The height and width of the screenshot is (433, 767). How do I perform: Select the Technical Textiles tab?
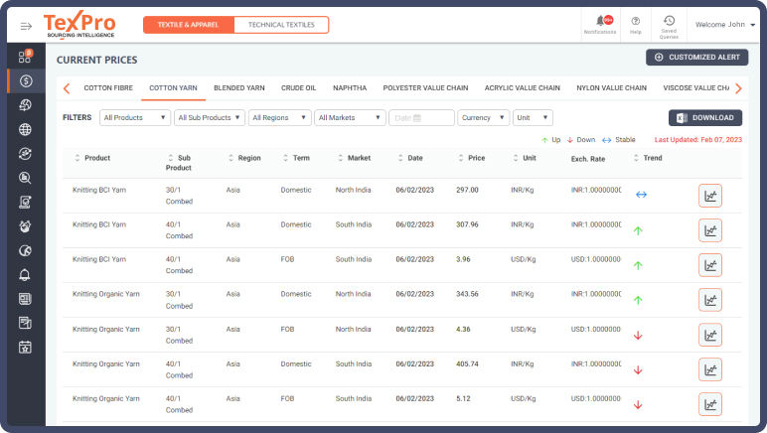(280, 25)
